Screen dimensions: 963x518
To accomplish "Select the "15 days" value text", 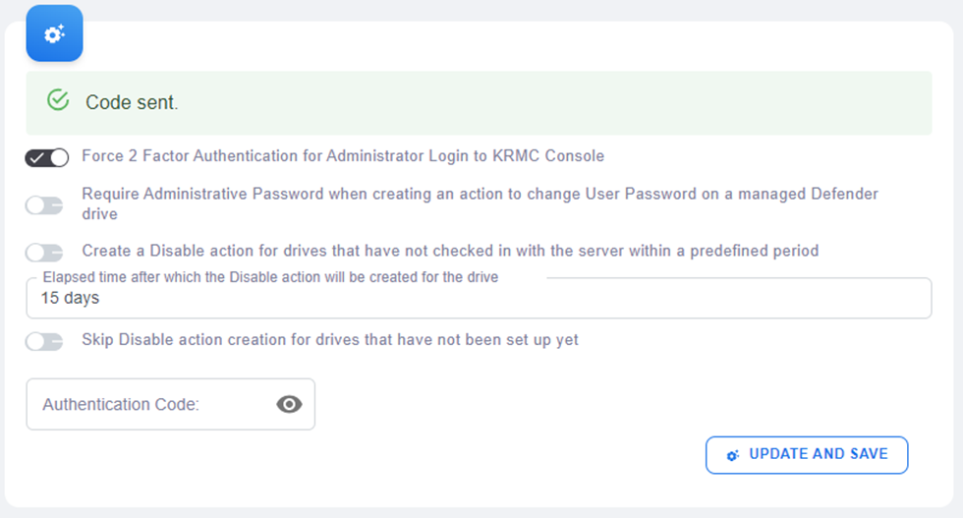I will [x=70, y=298].
